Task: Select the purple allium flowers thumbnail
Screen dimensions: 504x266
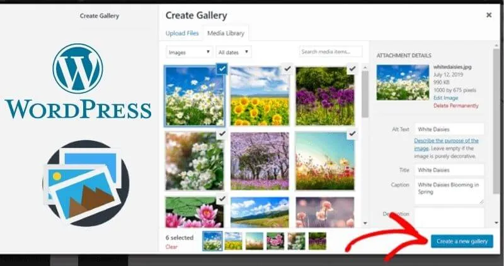Action: [325, 96]
